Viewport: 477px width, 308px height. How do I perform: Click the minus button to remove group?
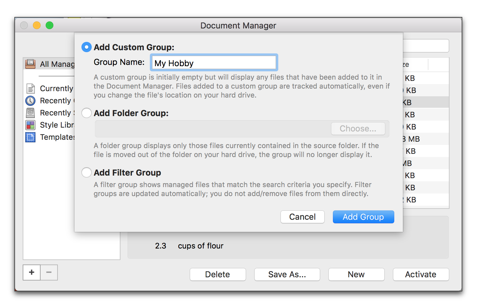(x=49, y=272)
